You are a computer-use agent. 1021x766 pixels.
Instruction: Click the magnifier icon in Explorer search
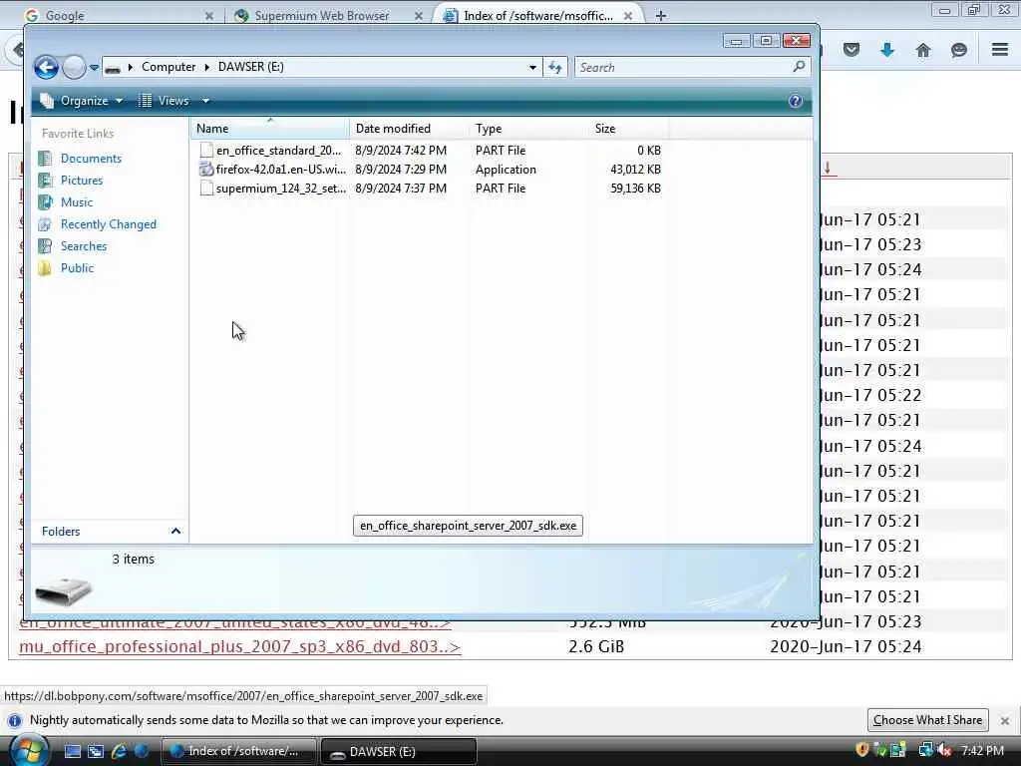point(799,67)
